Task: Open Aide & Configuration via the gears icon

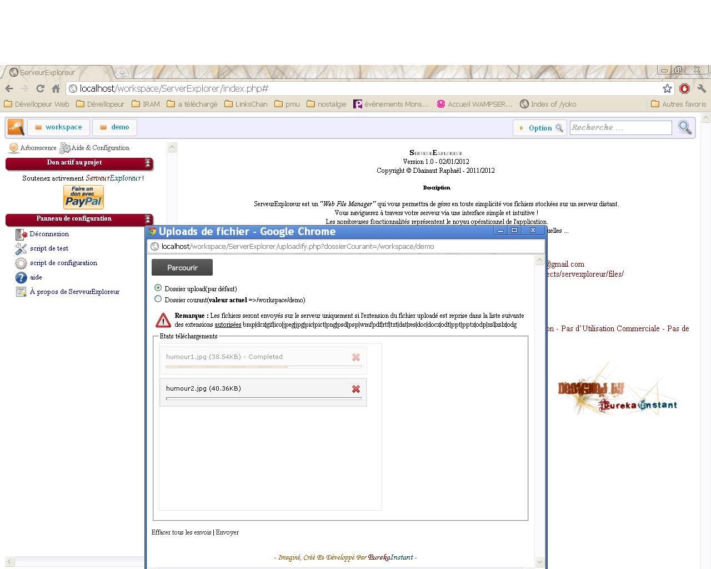Action: pyautogui.click(x=65, y=147)
